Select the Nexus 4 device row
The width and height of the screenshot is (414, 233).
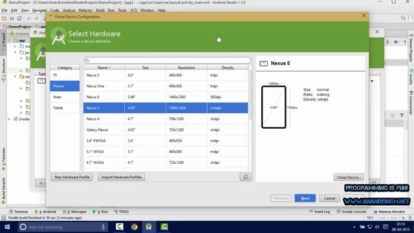(x=166, y=119)
